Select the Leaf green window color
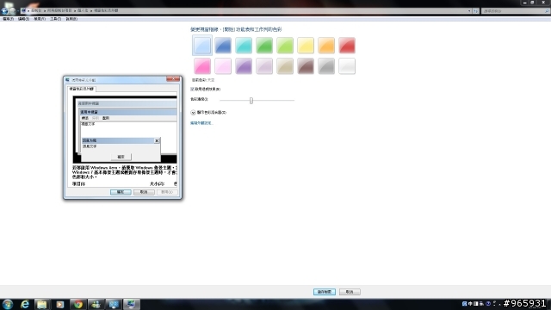The width and height of the screenshot is (551, 310). pyautogui.click(x=264, y=46)
